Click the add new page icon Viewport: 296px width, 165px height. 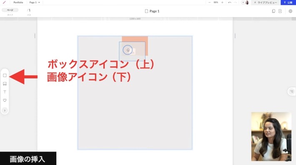[x=280, y=11]
